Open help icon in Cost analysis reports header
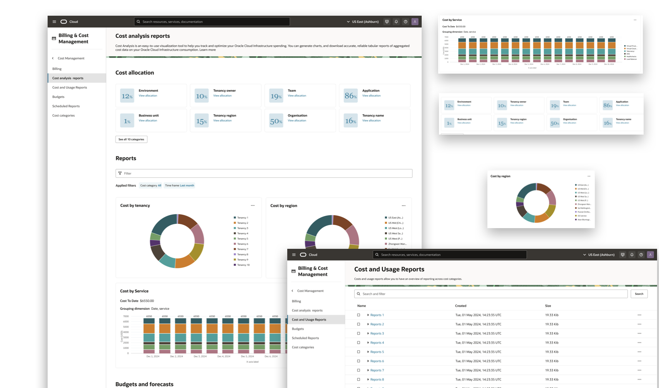Image resolution: width=659 pixels, height=388 pixels. click(x=406, y=21)
